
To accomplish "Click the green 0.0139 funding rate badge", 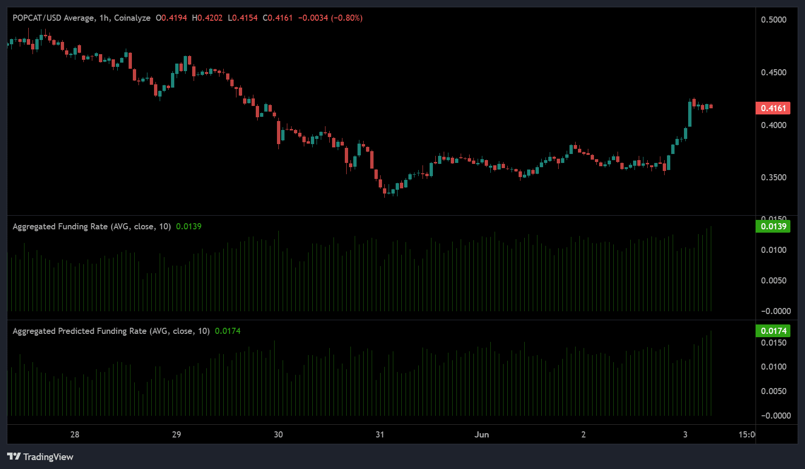I will click(773, 226).
